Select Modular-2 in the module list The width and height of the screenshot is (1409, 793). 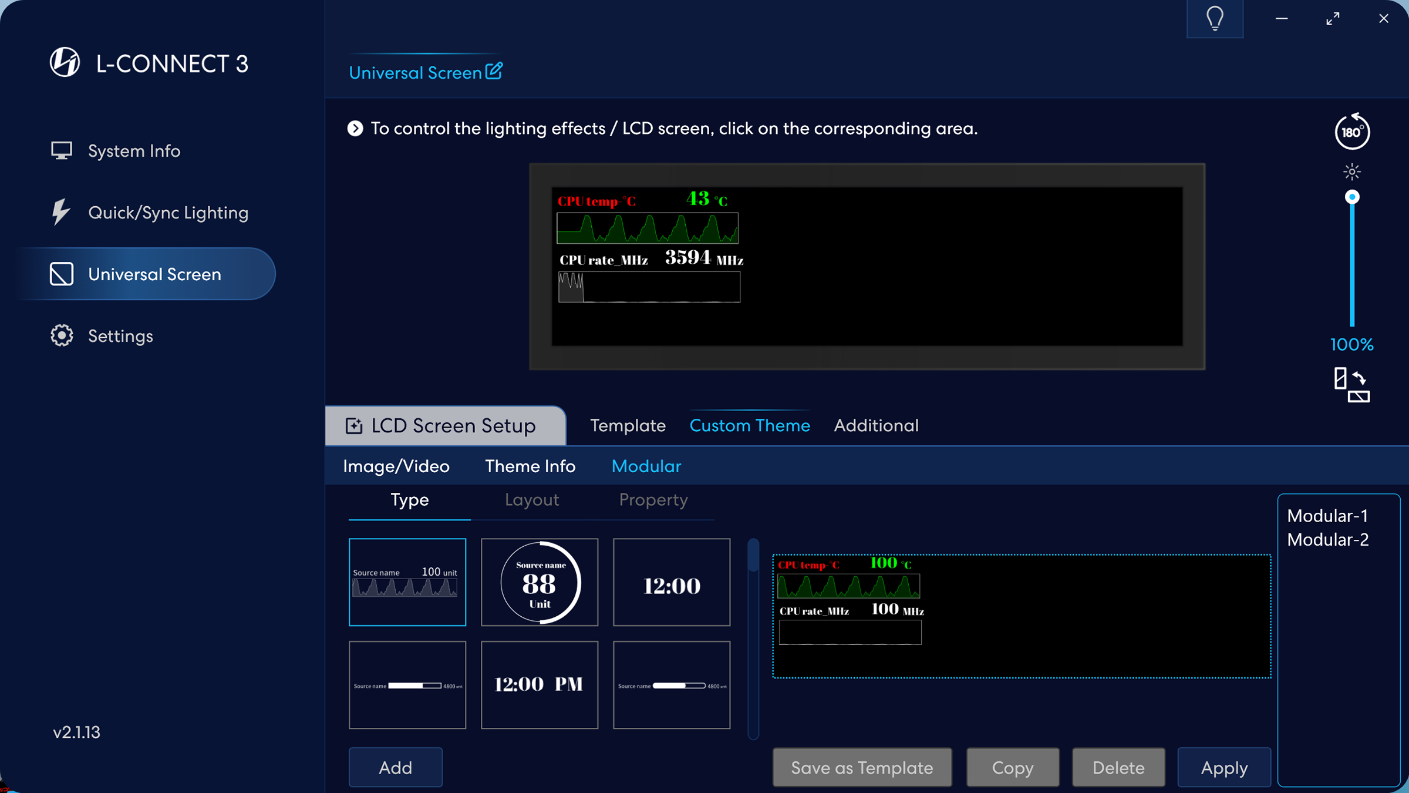point(1328,540)
